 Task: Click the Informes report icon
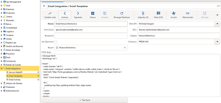click(205, 13)
